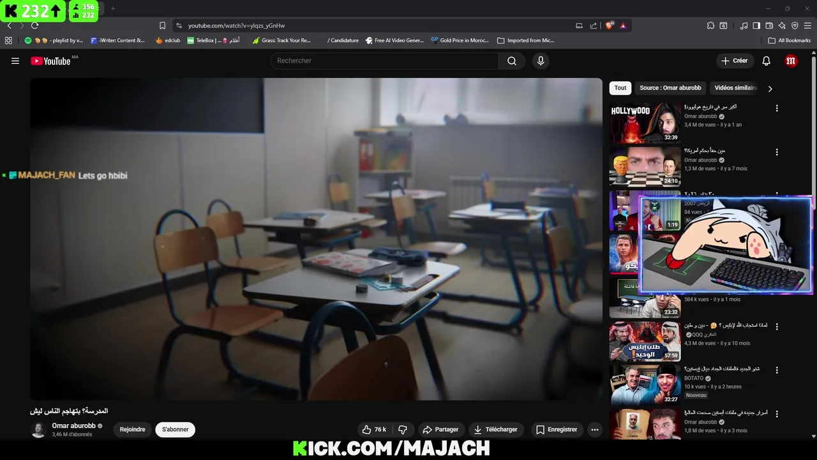
Task: Open the YouTube notifications bell
Action: (x=767, y=61)
